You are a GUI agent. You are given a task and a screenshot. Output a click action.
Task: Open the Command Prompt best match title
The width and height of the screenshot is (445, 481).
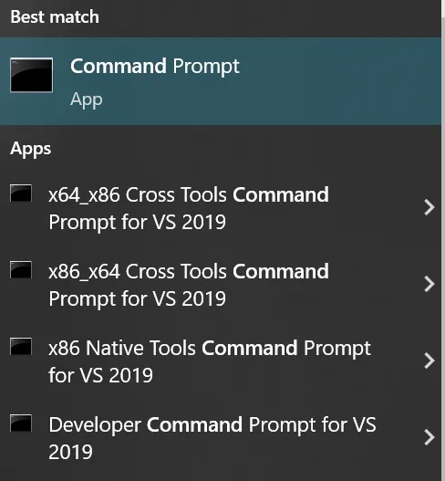155,67
